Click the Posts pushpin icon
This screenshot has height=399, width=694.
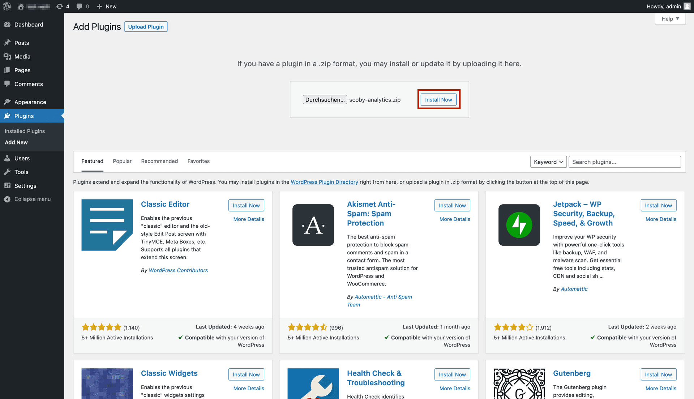pos(7,43)
